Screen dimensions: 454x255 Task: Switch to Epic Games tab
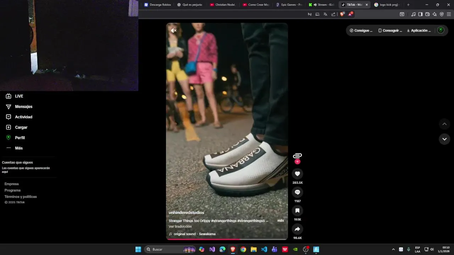[289, 5]
